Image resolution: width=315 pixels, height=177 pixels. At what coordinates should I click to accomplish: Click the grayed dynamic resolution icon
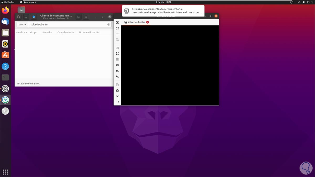tap(117, 48)
